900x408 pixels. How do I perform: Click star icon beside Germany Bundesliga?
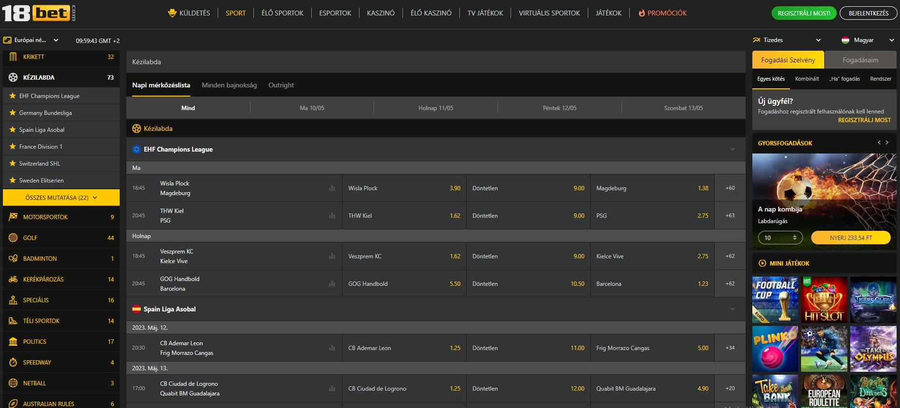click(13, 113)
